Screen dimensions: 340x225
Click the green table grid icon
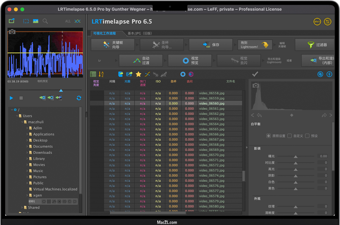(x=93, y=74)
